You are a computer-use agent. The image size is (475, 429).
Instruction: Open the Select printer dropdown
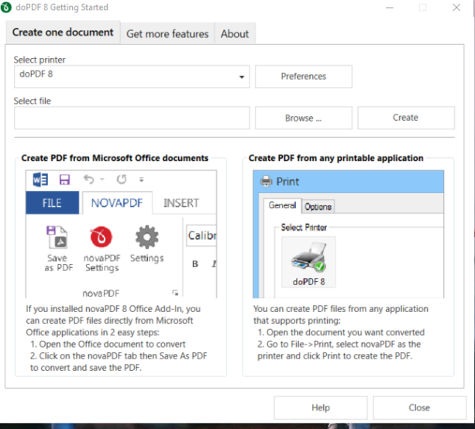coord(132,77)
